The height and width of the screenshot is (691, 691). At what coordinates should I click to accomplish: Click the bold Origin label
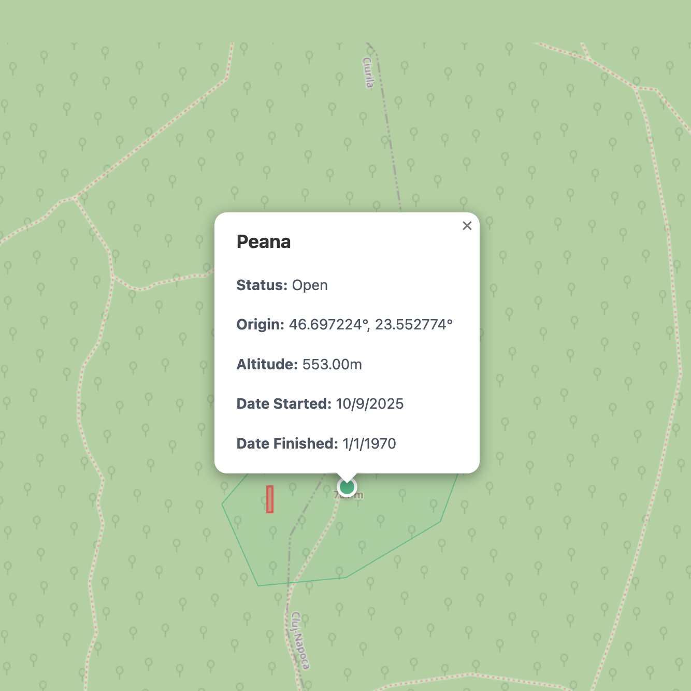260,325
